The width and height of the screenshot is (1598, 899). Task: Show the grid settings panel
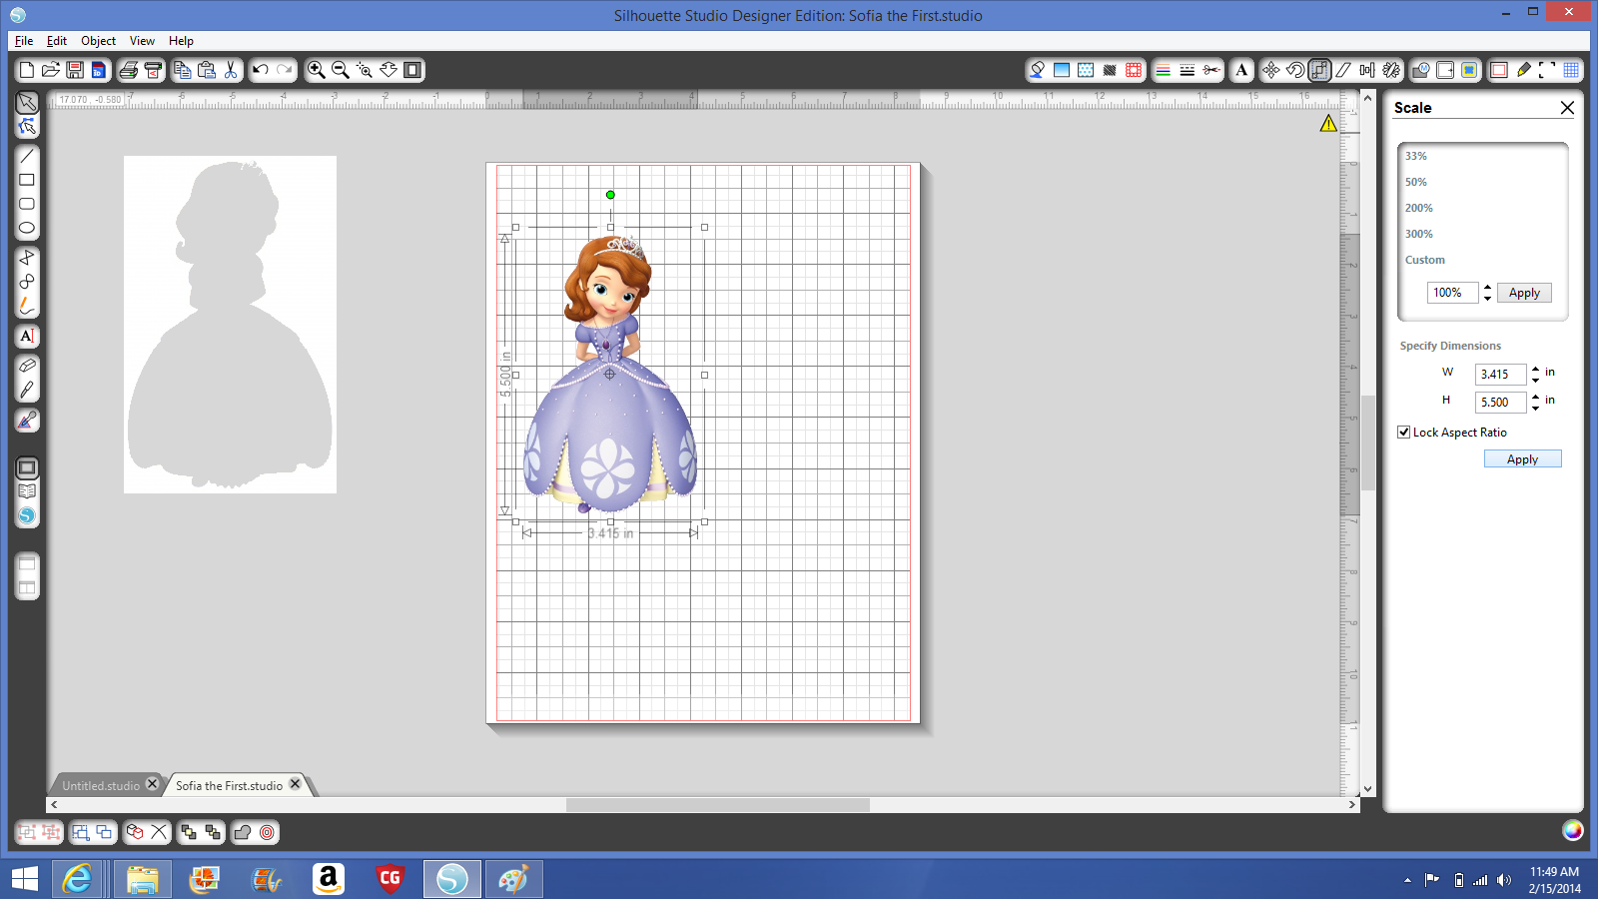pos(1571,70)
